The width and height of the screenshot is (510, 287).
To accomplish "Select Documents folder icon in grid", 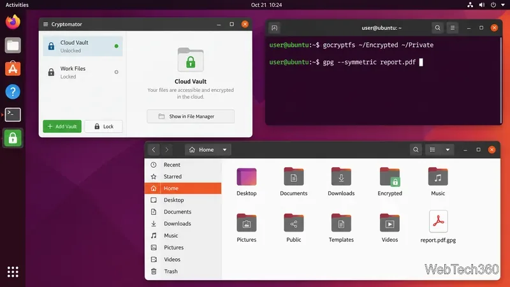I will point(294,177).
